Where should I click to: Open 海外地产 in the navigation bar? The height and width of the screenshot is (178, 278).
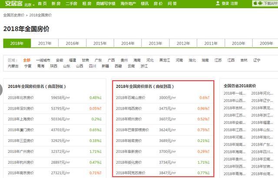(x=128, y=3)
